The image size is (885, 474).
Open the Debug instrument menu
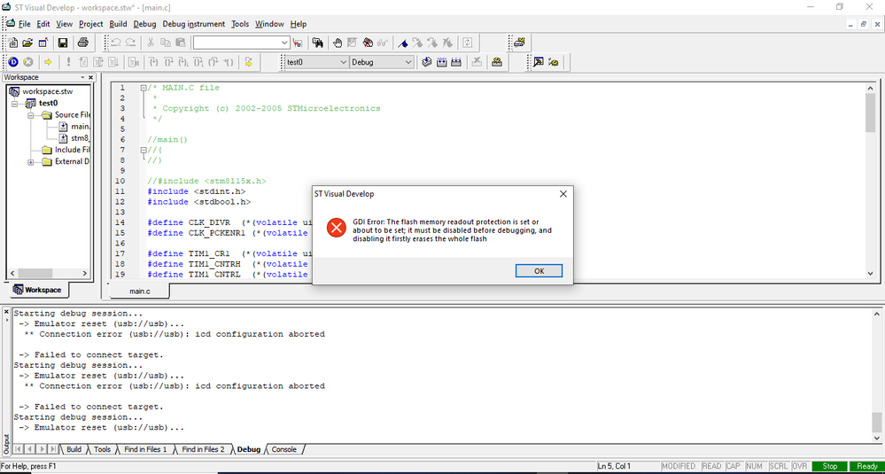tap(194, 24)
